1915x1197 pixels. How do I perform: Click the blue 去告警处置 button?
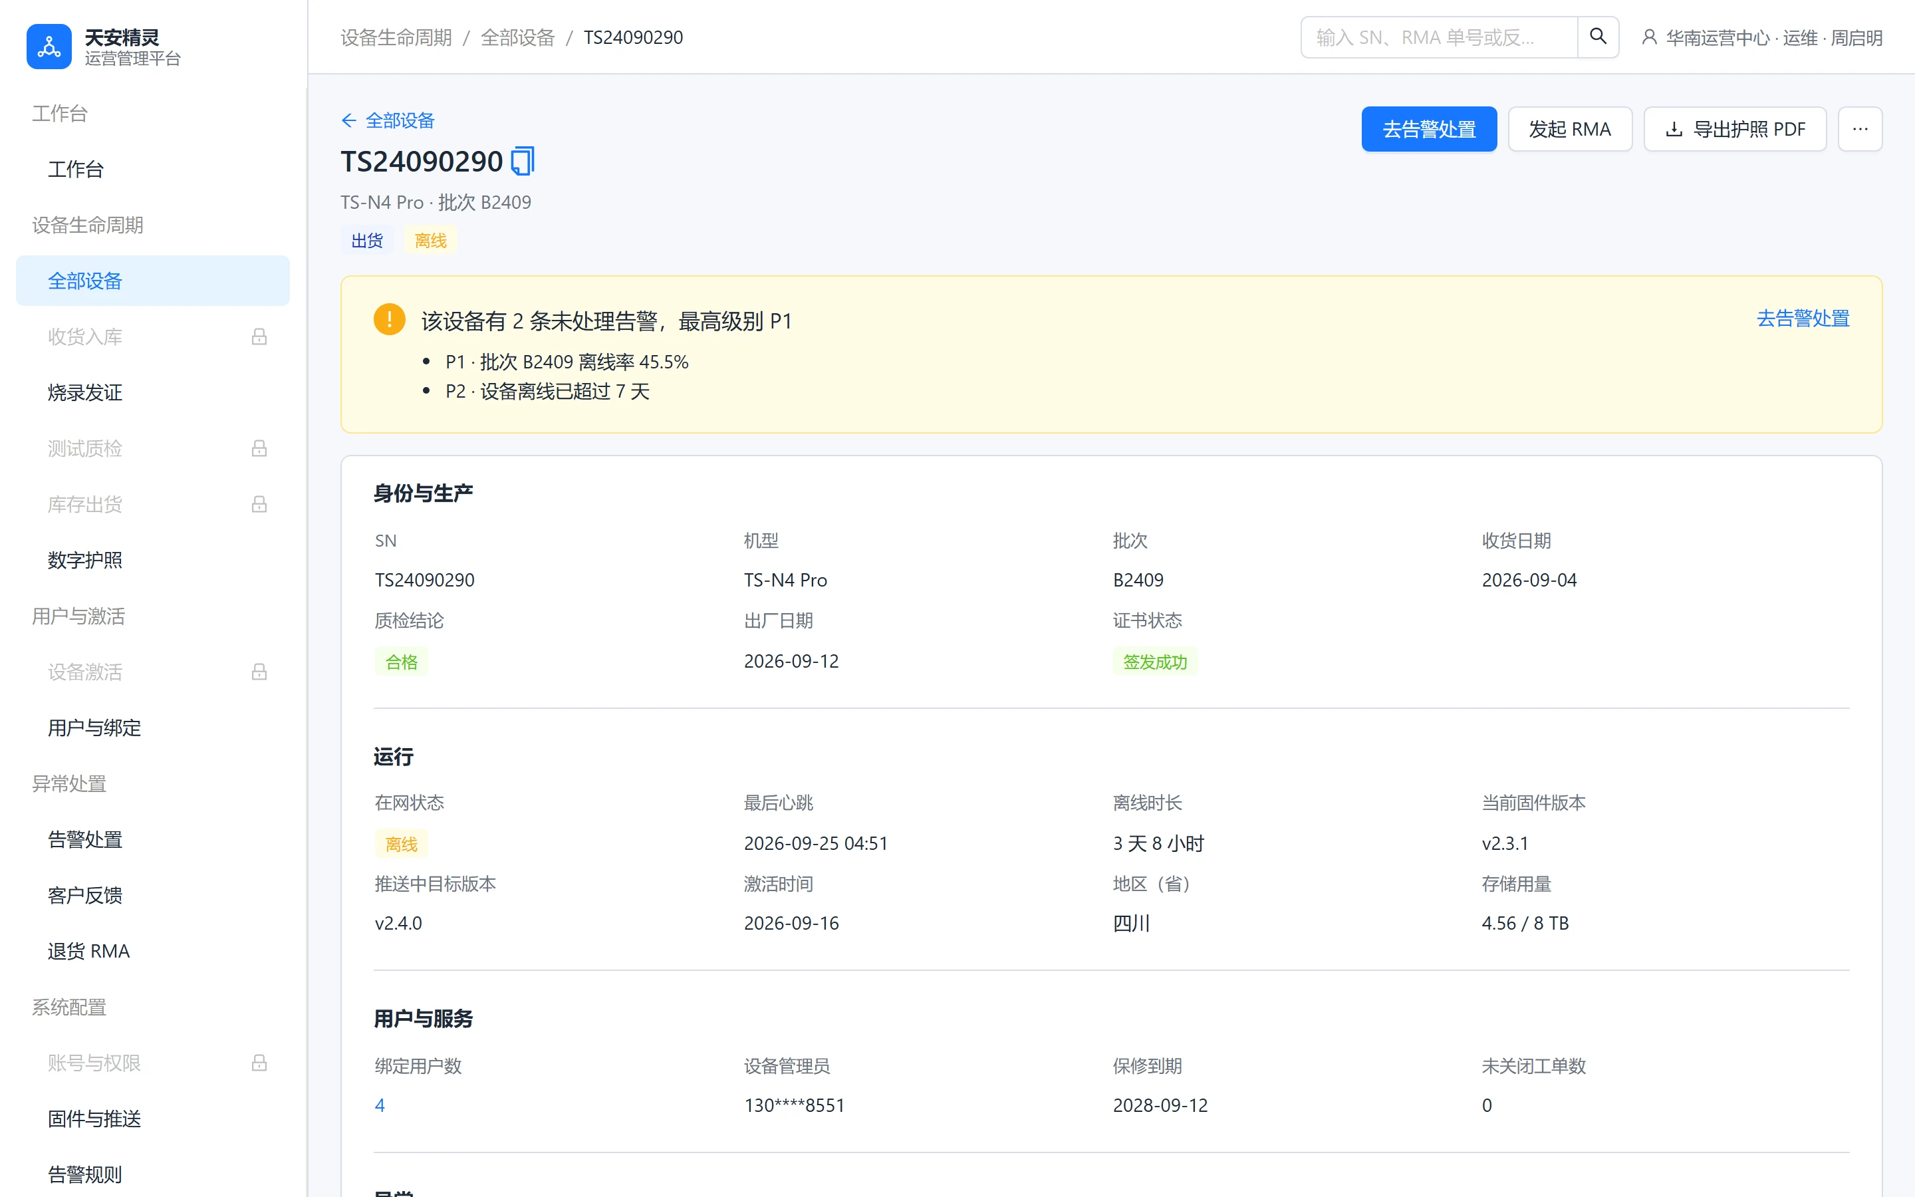click(1429, 129)
